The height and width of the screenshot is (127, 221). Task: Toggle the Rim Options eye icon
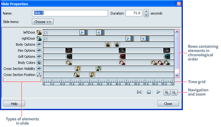click(x=39, y=50)
